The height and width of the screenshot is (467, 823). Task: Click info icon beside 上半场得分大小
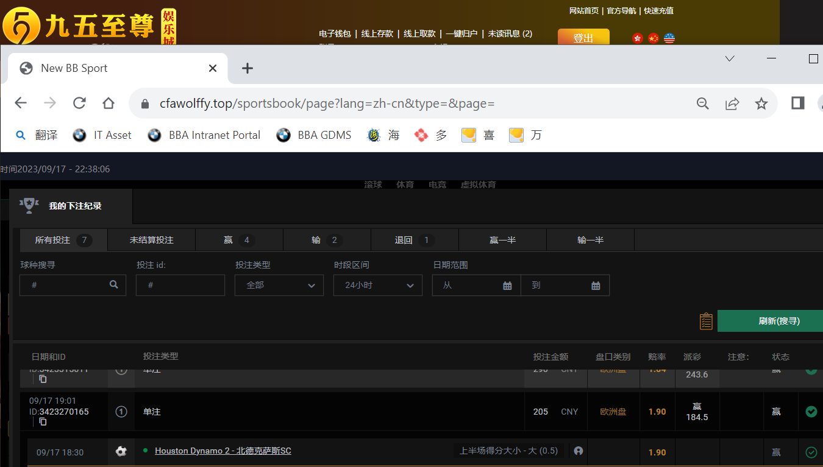[x=578, y=451]
